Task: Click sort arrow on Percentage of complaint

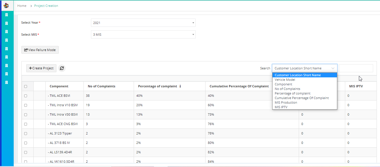Action: point(180,86)
